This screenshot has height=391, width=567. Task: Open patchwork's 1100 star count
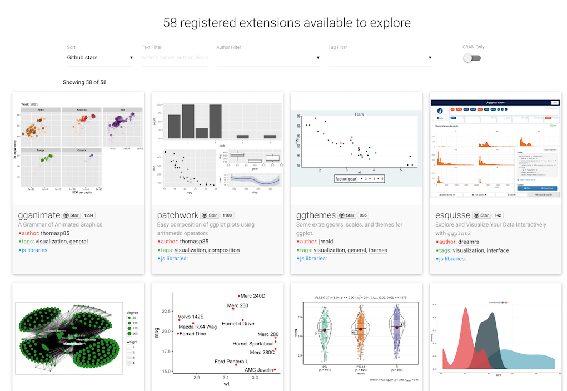pos(228,215)
